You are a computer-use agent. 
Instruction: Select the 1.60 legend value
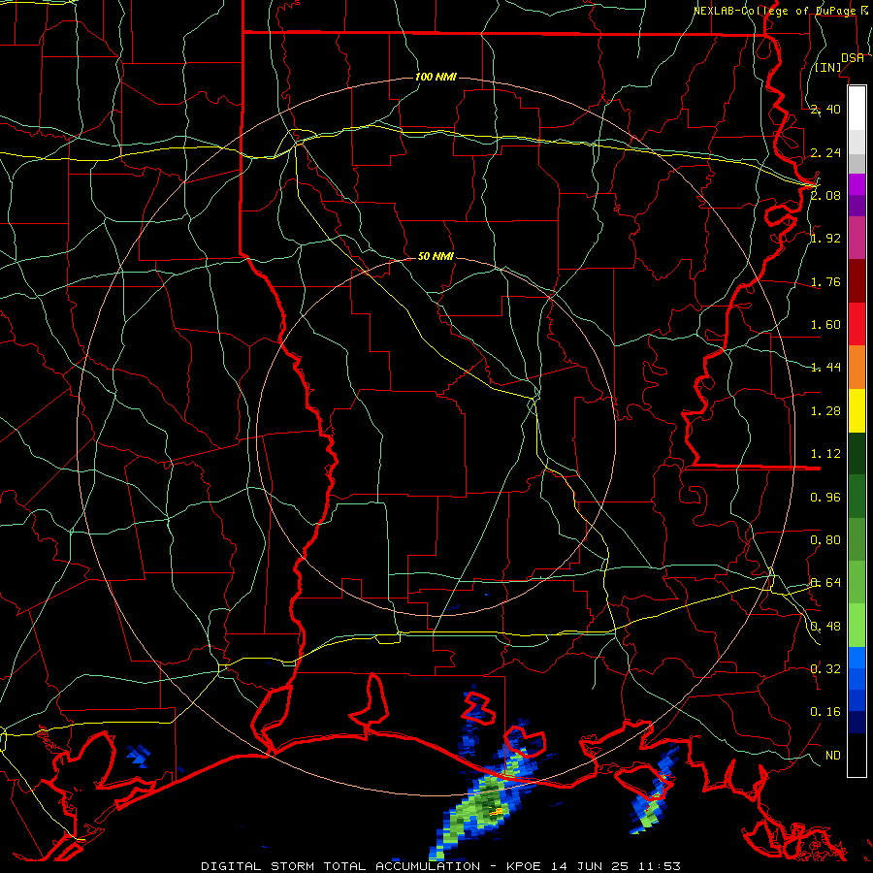pyautogui.click(x=825, y=325)
